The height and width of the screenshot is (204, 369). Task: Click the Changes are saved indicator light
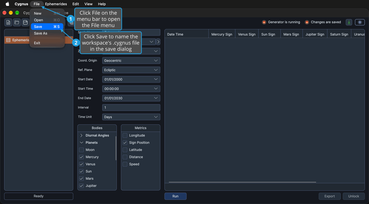(x=307, y=22)
